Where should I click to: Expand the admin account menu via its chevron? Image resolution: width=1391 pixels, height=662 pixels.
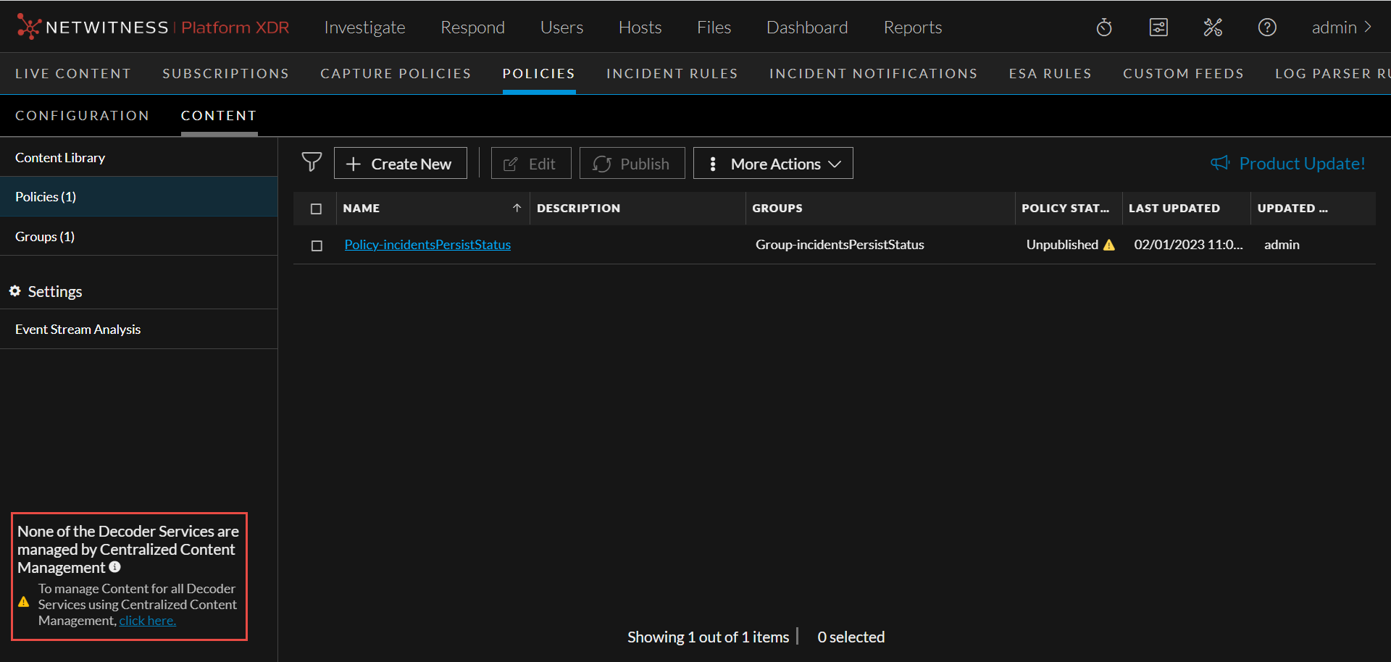coord(1369,27)
